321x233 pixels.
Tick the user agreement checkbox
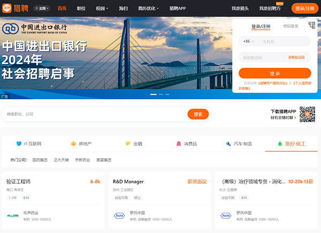241,83
